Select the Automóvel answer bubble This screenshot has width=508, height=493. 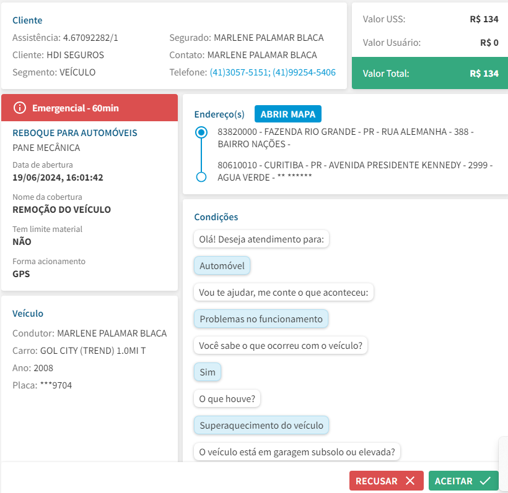click(x=222, y=266)
